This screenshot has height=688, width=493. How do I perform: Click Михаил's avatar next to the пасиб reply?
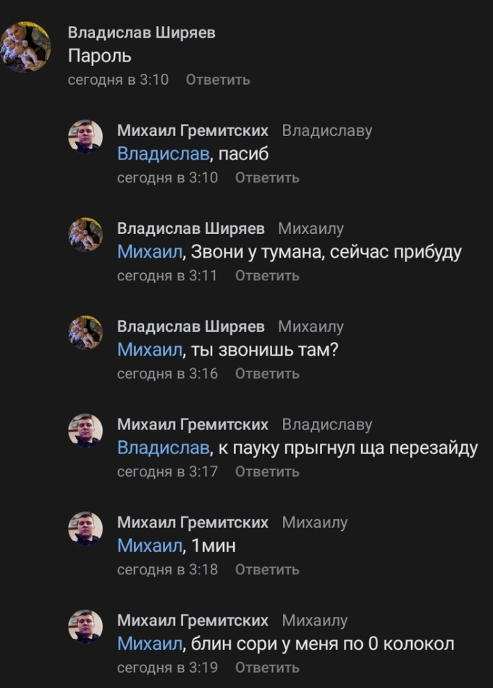[85, 136]
